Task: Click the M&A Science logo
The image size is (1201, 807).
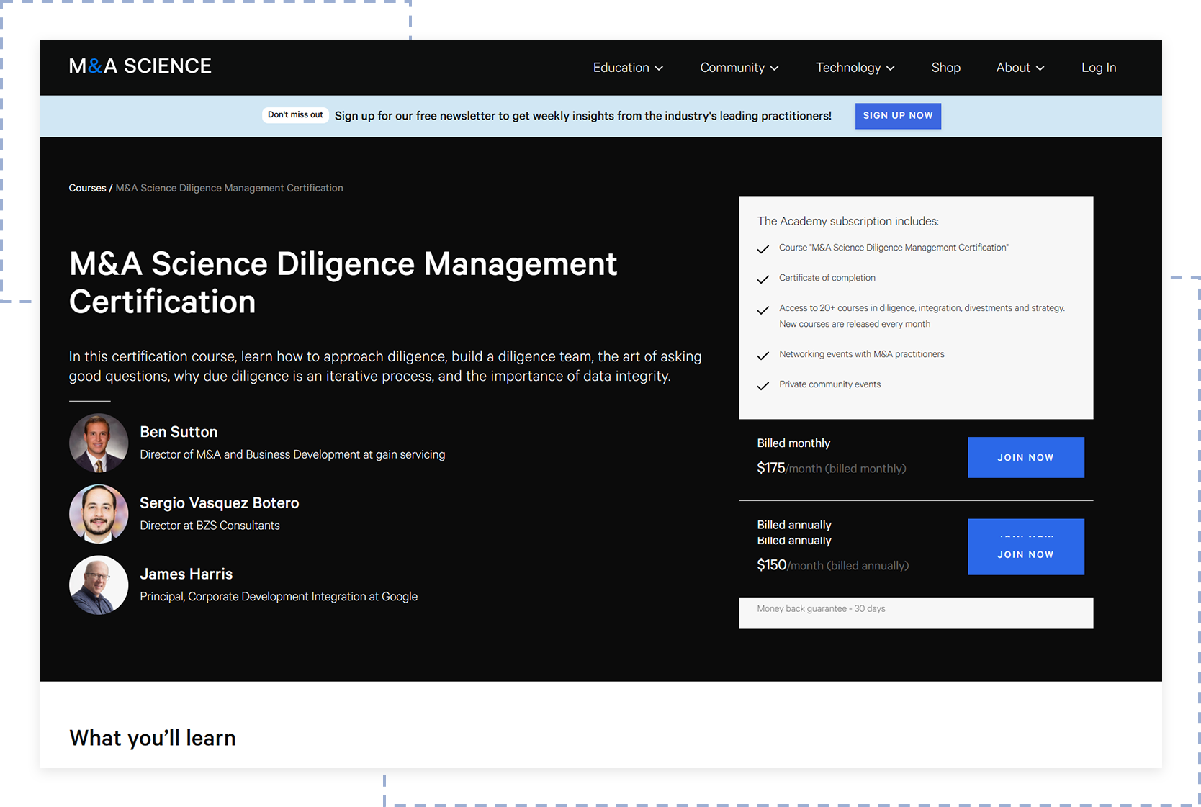Action: click(x=140, y=66)
